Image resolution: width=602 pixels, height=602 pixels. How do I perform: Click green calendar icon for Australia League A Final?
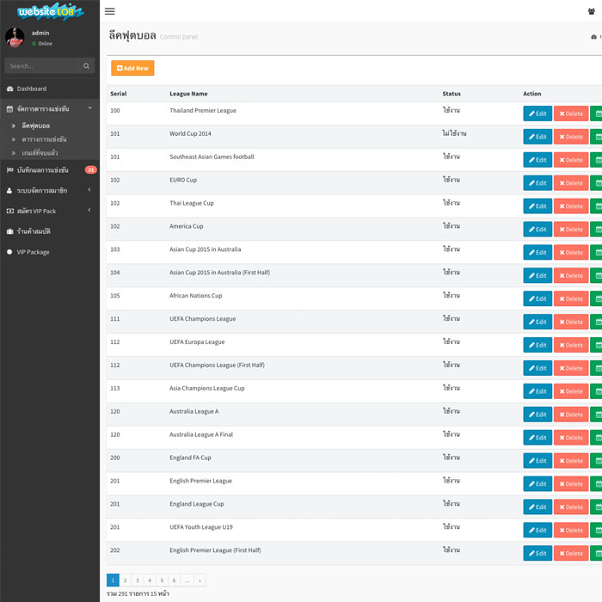pos(597,438)
